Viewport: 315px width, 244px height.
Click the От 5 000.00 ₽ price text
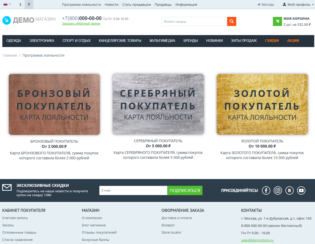pos(158,146)
